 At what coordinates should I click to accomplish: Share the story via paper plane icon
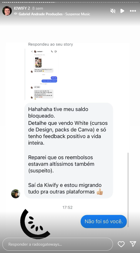[x=133, y=244]
